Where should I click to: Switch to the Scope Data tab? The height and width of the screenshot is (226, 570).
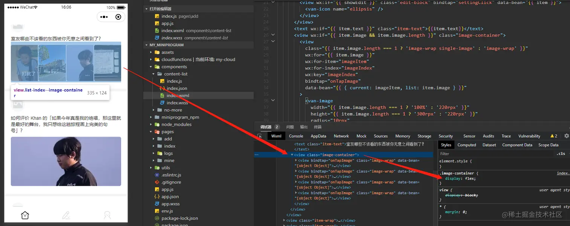[548, 145]
